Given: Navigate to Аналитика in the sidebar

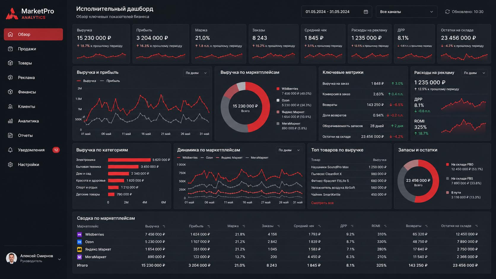Looking at the screenshot, I should point(33,121).
